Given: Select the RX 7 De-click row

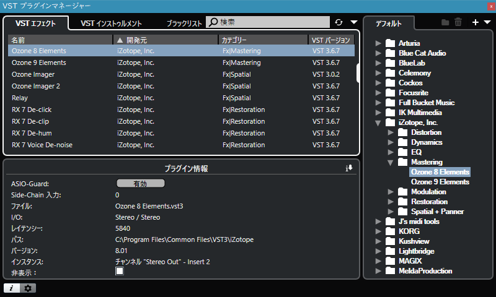Looking at the screenshot, I should (181, 110).
